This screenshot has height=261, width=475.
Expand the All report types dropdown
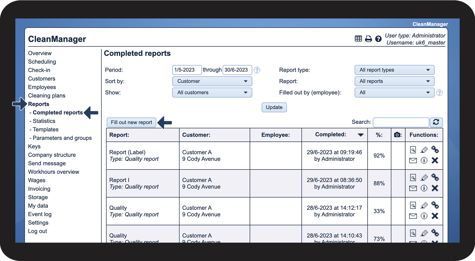(394, 70)
